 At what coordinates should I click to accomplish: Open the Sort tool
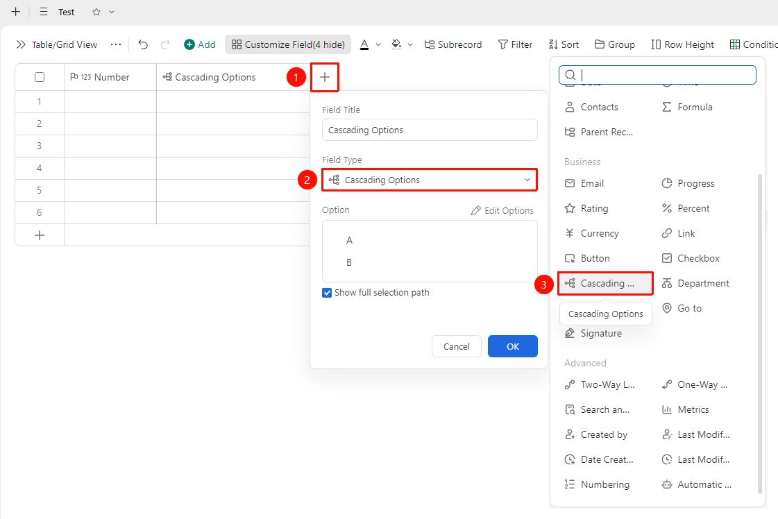[564, 44]
